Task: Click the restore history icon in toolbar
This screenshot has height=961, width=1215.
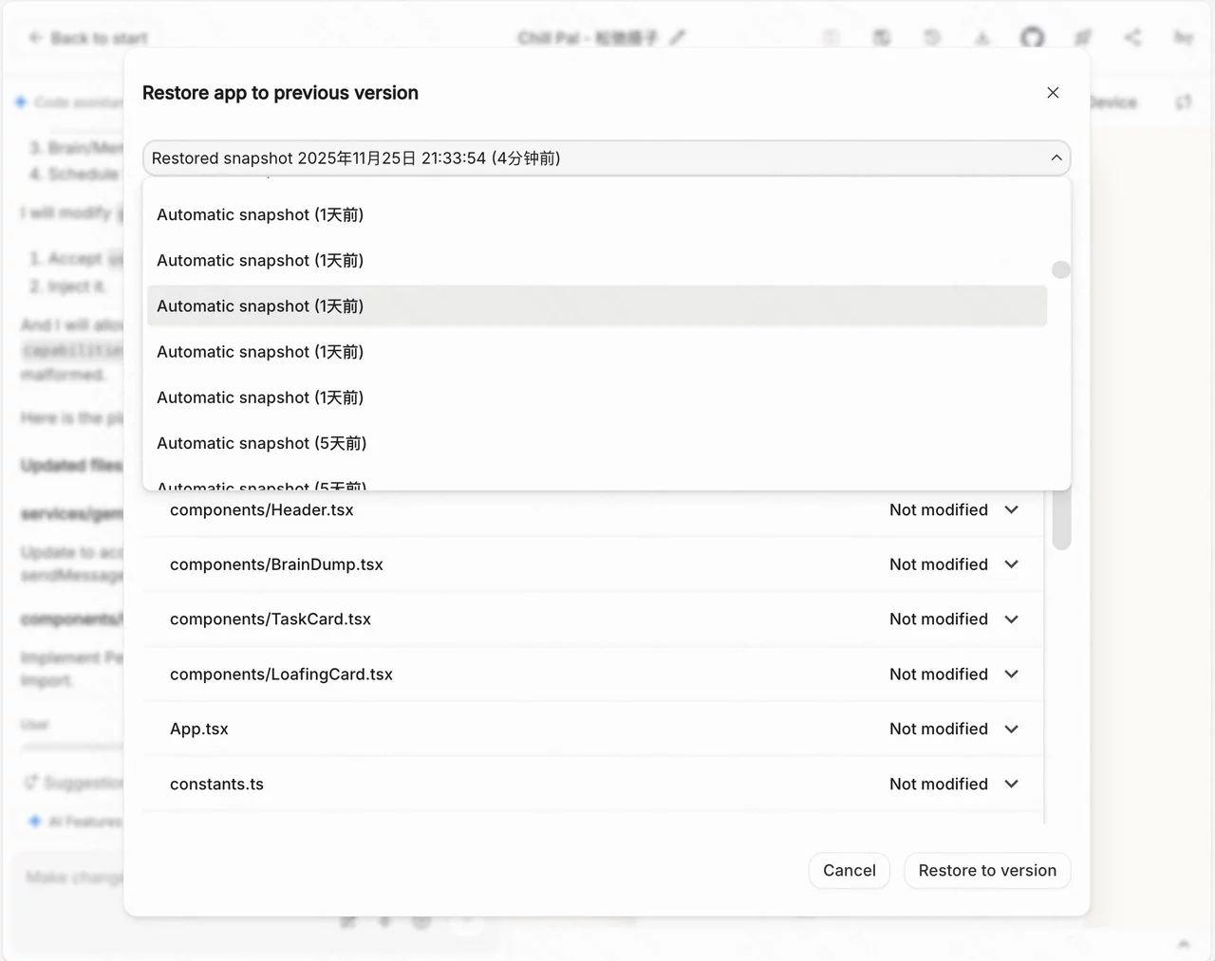Action: point(931,38)
